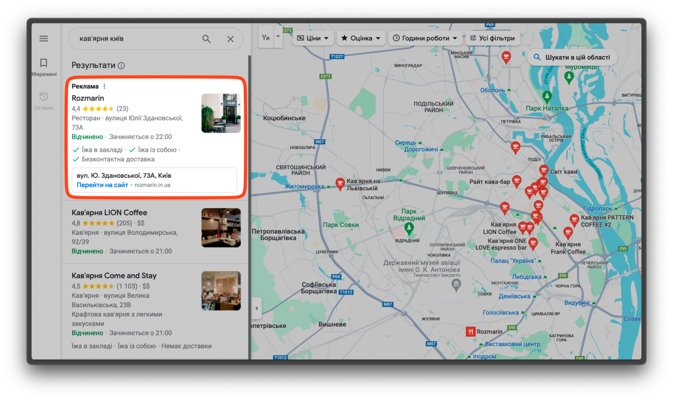This screenshot has width=673, height=400.
Task: Click Шукати в цій області button
Action: [x=572, y=57]
